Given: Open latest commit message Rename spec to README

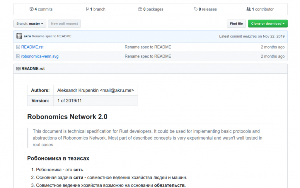Looking at the screenshot, I should click(x=52, y=36).
